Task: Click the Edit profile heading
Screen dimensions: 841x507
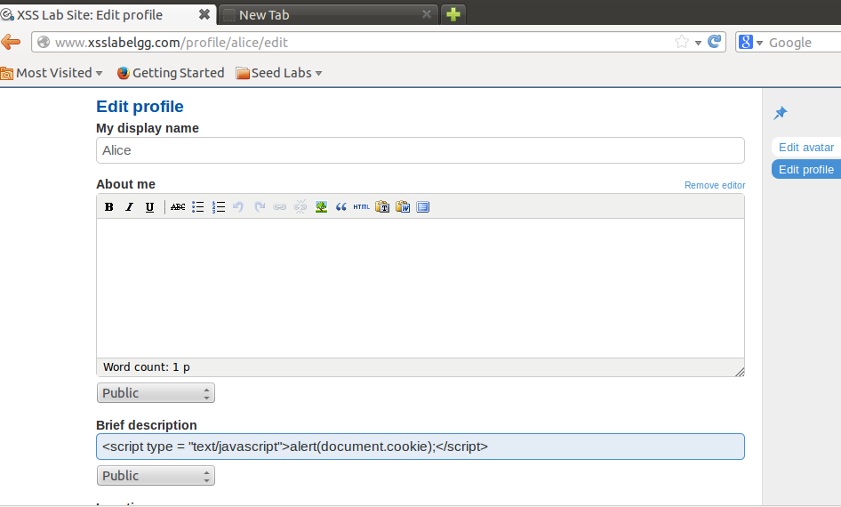Action: [140, 106]
